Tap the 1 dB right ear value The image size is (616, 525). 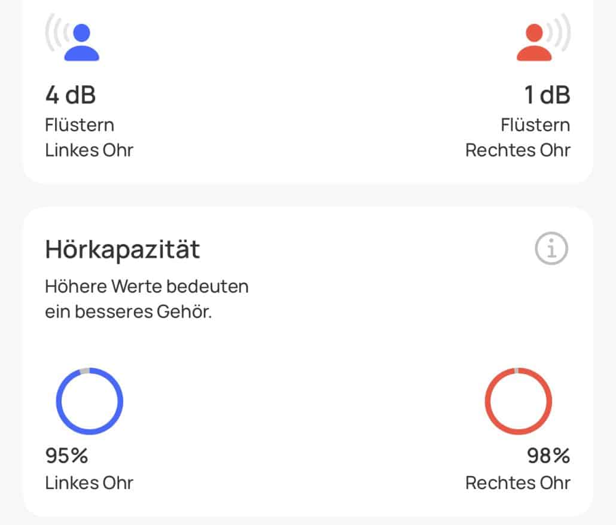(547, 94)
